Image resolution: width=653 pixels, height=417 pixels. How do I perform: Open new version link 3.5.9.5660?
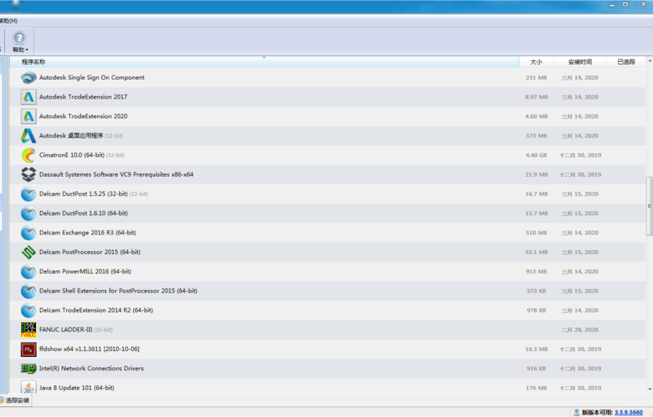[x=629, y=412]
